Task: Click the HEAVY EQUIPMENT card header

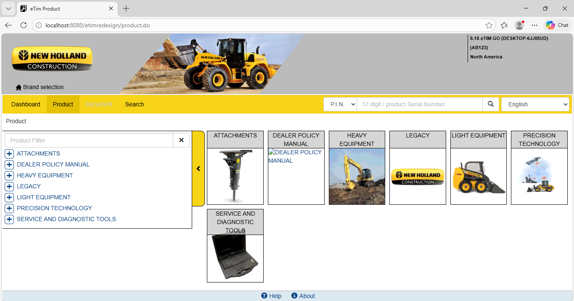Action: point(357,140)
